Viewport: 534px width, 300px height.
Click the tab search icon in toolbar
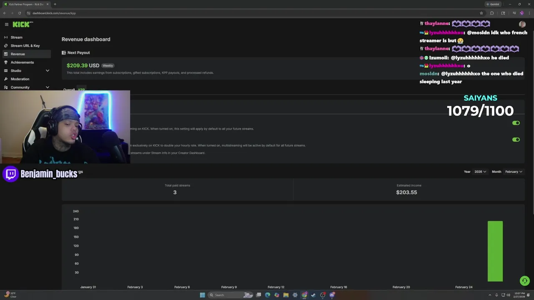point(503,13)
